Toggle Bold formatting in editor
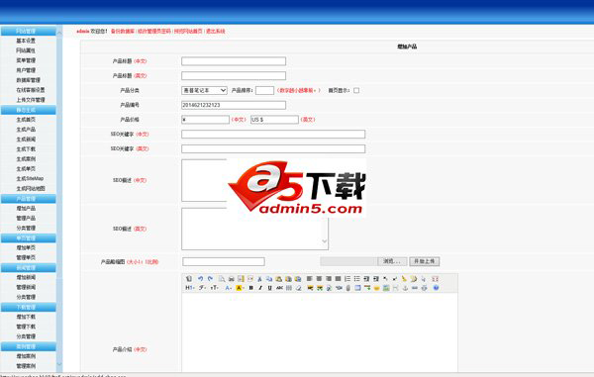This screenshot has height=377, width=594. [x=250, y=288]
